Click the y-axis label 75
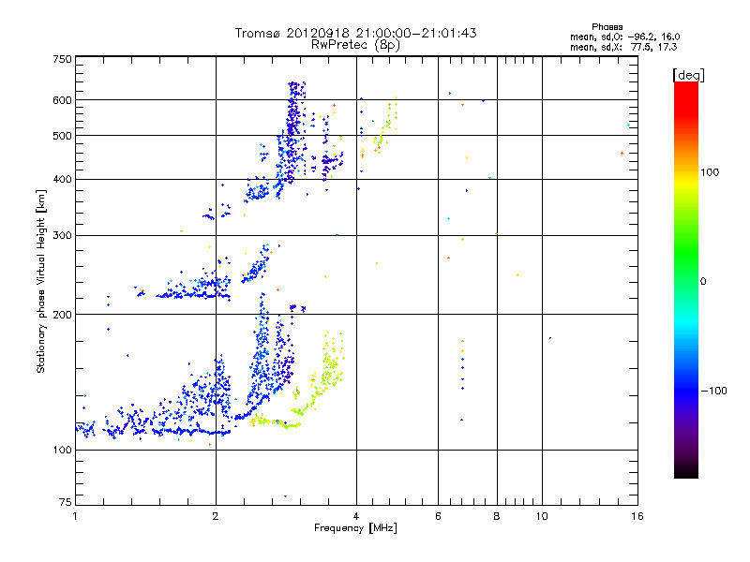Viewport: 750px width, 562px height. [x=66, y=502]
